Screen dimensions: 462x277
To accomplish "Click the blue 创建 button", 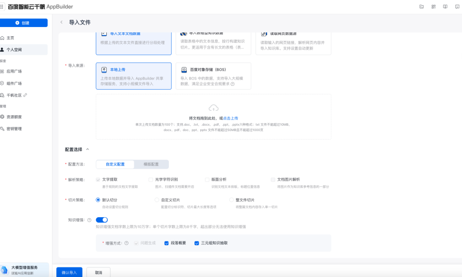I will (x=24, y=23).
